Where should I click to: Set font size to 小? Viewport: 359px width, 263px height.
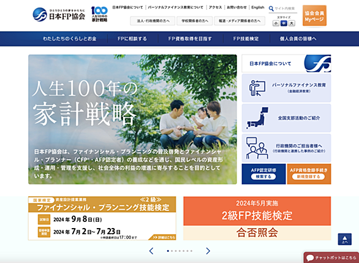point(276,23)
